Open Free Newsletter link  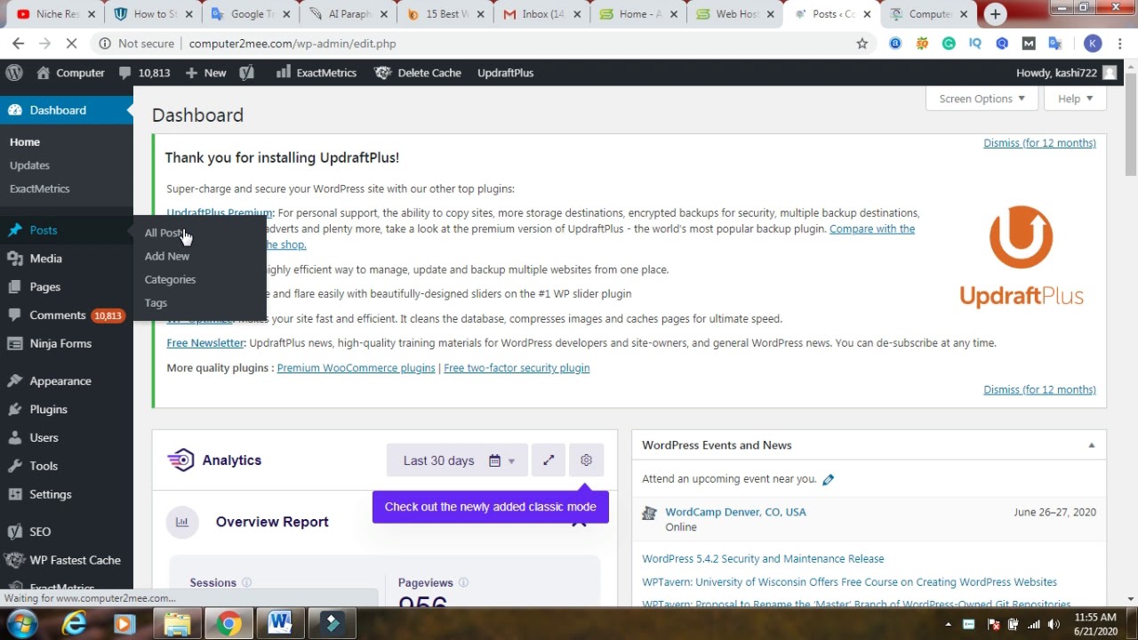(205, 343)
